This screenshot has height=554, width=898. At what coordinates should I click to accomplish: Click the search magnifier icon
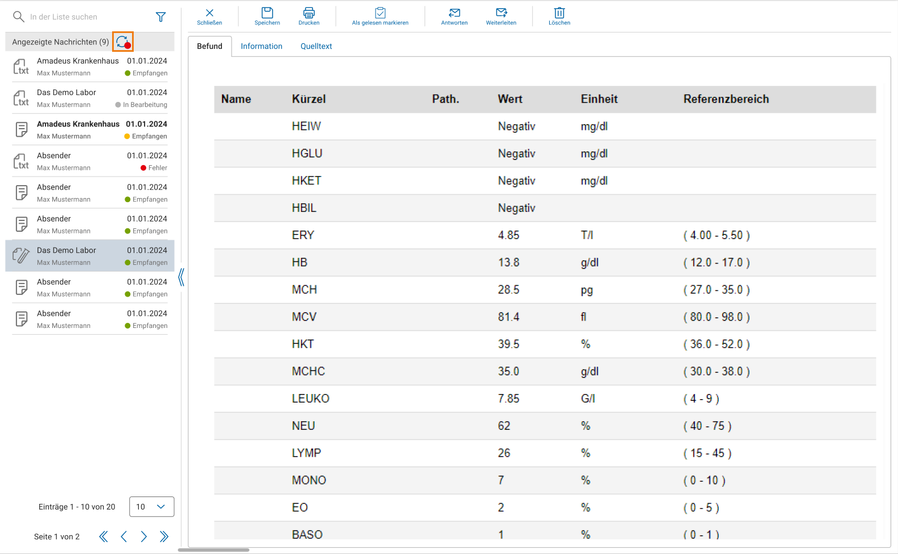pos(19,17)
